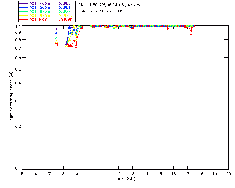Click the red square data point after hour 17
Image resolution: width=235 pixels, height=188 pixels.
(x=191, y=33)
